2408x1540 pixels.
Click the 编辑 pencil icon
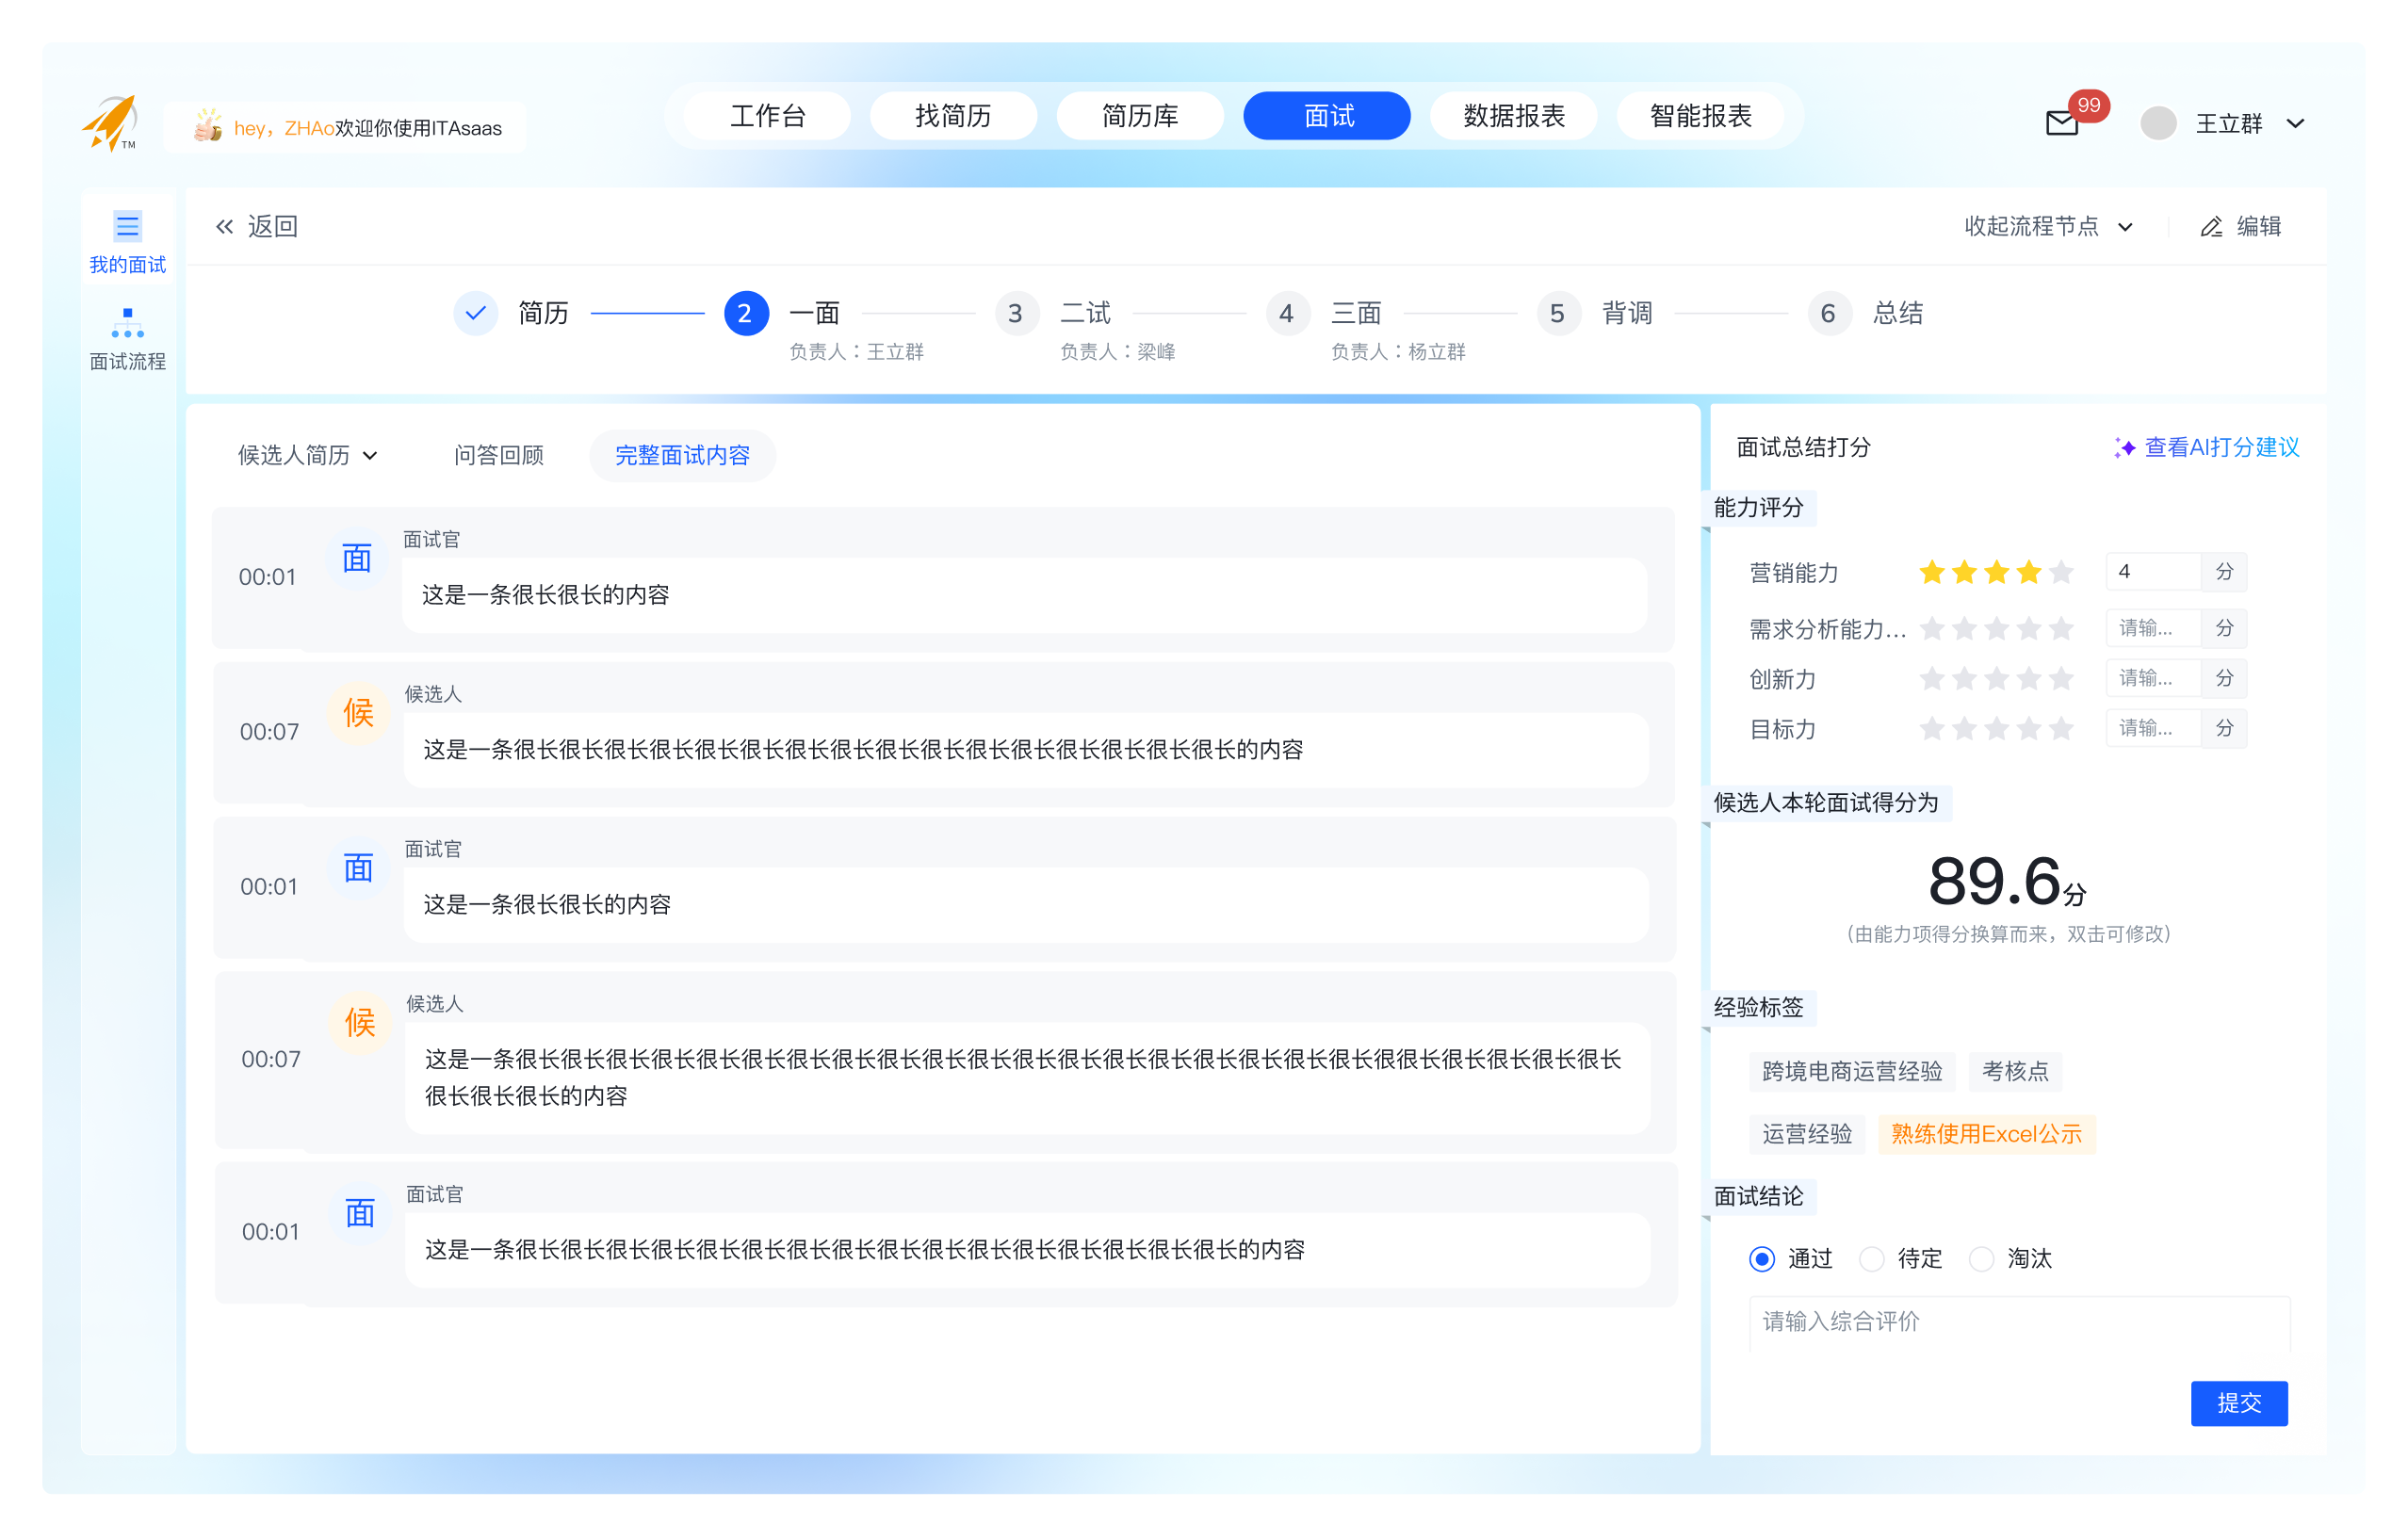click(2212, 227)
